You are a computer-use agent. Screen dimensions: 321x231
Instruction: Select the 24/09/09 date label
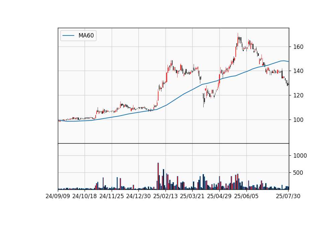click(58, 196)
